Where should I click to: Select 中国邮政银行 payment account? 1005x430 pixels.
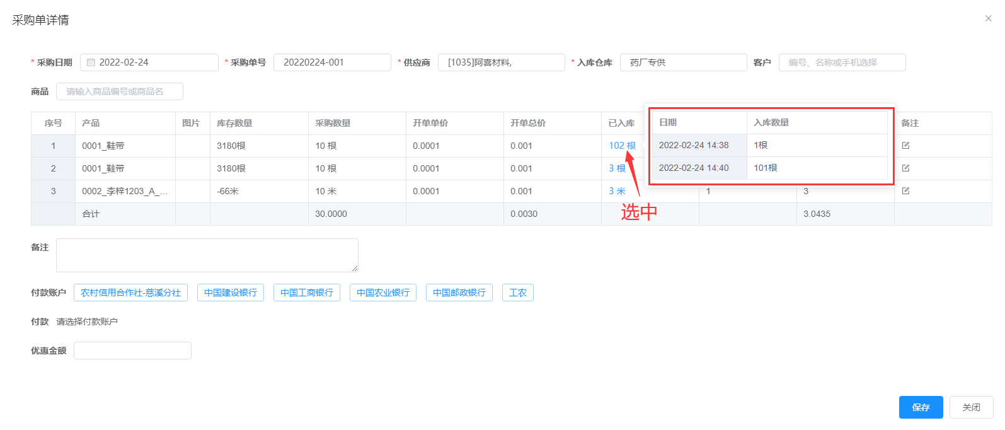click(x=459, y=293)
